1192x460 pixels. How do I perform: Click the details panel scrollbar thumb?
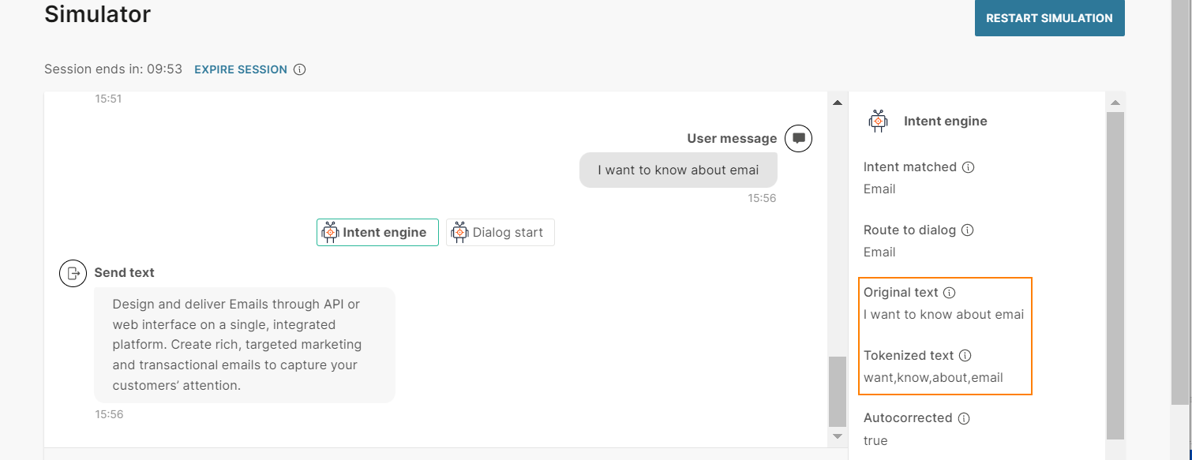click(1115, 275)
